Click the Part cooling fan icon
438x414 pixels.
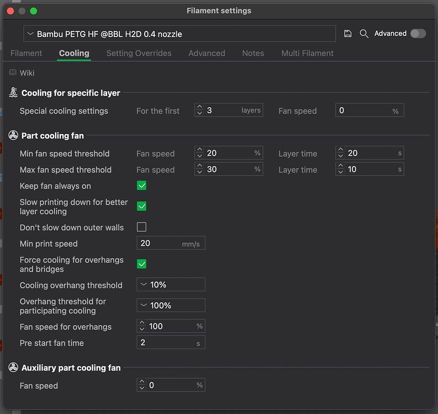[13, 135]
